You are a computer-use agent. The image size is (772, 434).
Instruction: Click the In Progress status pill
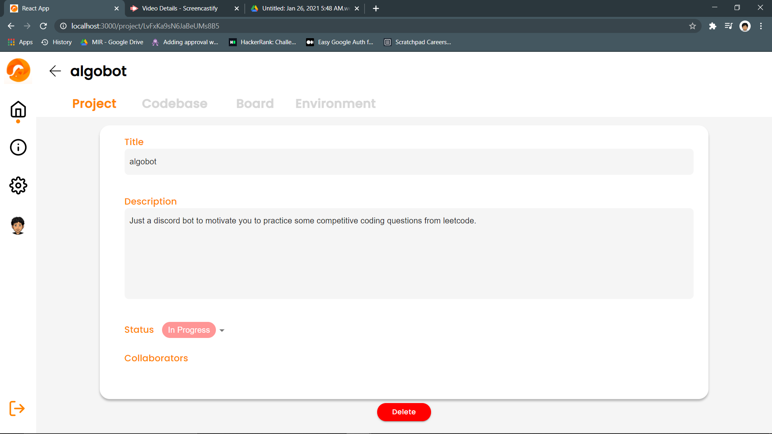click(x=189, y=330)
